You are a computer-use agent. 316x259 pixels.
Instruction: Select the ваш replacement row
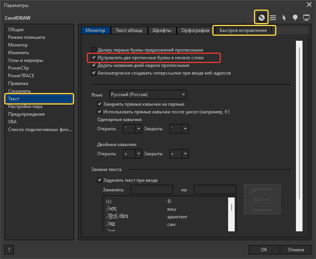(x=165, y=209)
